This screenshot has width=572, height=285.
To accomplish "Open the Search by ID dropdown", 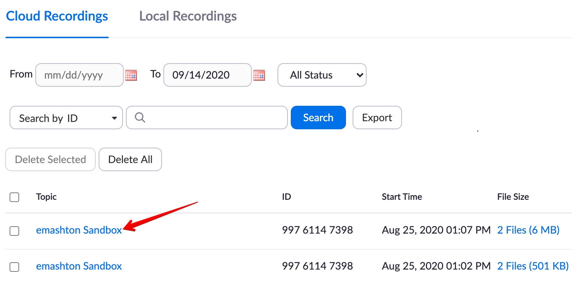I will [x=66, y=118].
